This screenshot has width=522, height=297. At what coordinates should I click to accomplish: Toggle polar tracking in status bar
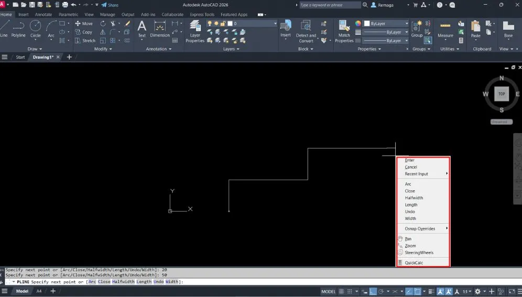tap(382, 291)
